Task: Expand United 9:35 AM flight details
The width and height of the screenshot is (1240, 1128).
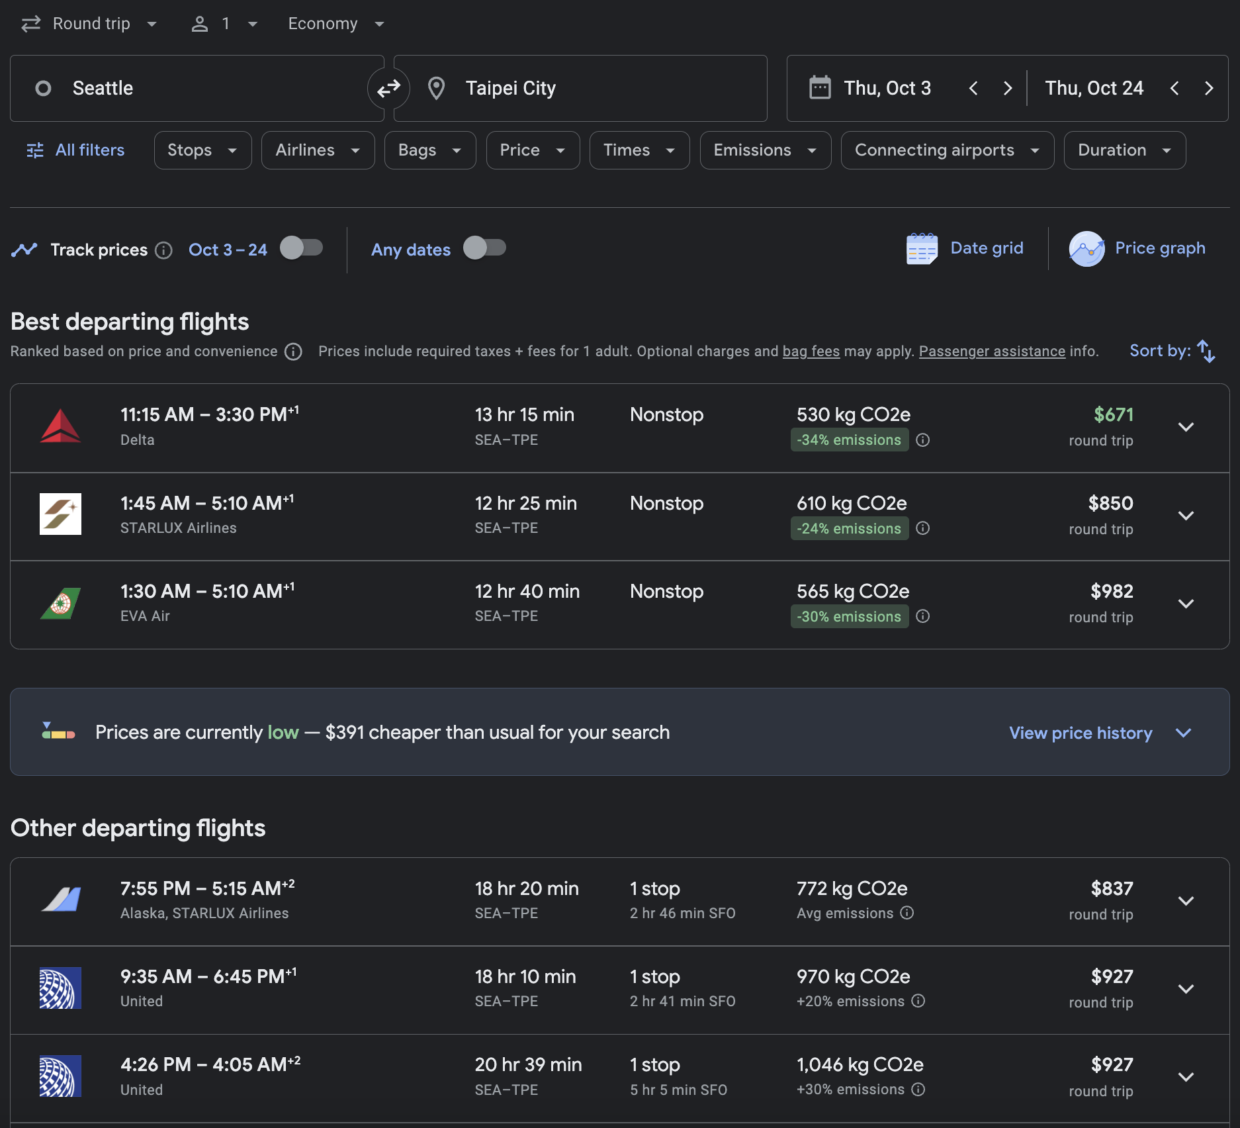Action: click(x=1186, y=989)
